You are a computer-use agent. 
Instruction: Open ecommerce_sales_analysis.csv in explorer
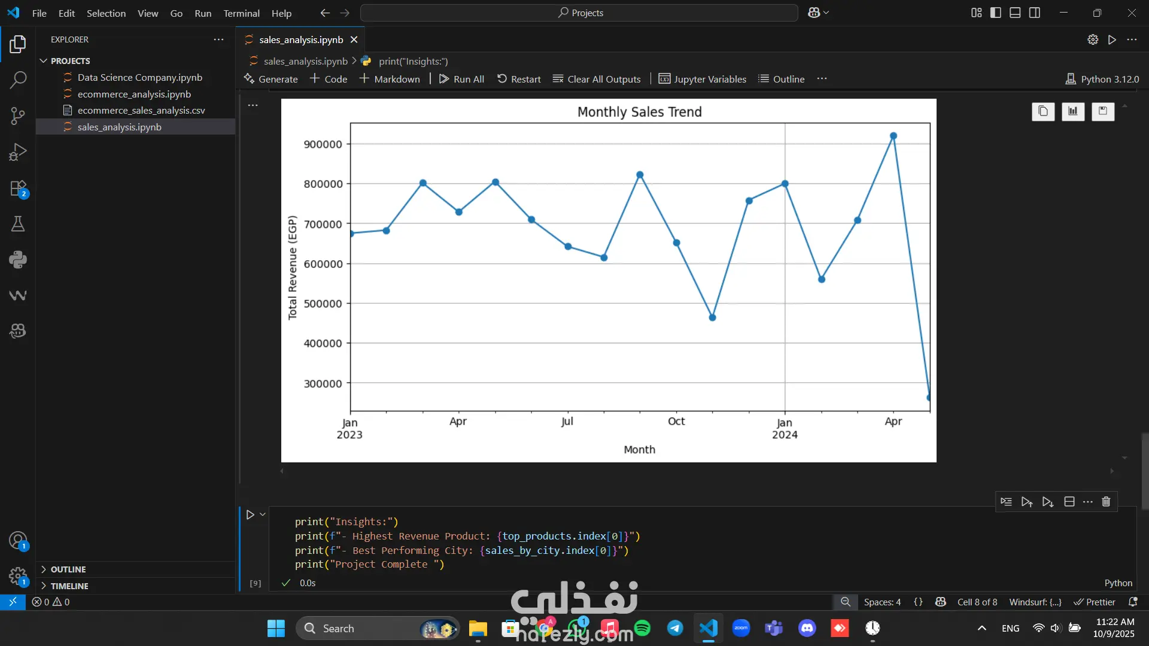pos(141,111)
